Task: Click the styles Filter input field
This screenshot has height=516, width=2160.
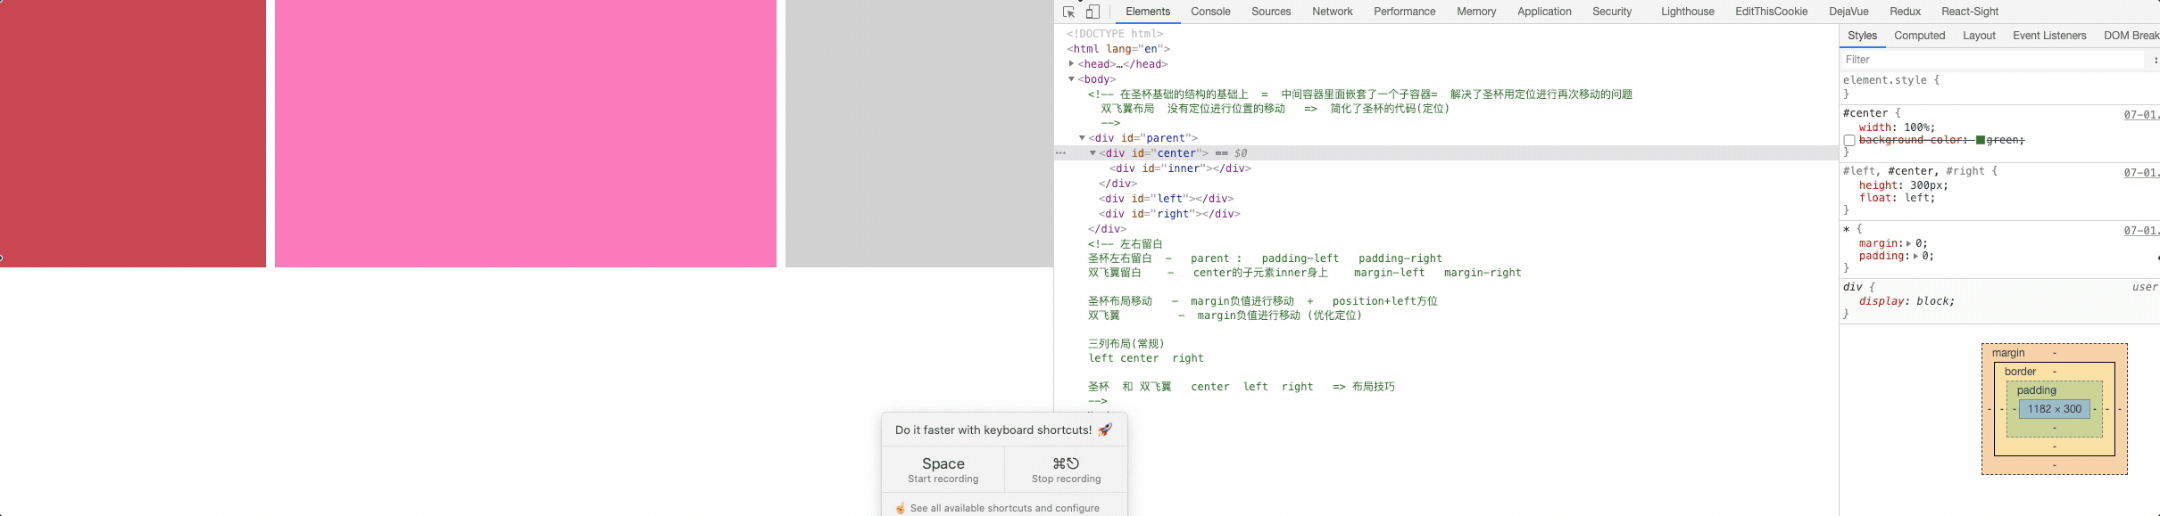Action: coord(1990,60)
